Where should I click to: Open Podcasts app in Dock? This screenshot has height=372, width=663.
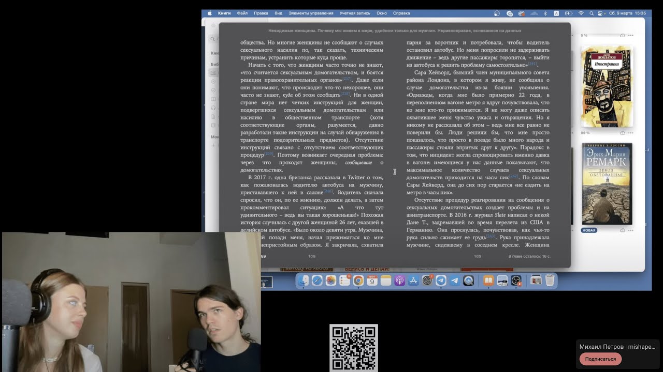400,281
